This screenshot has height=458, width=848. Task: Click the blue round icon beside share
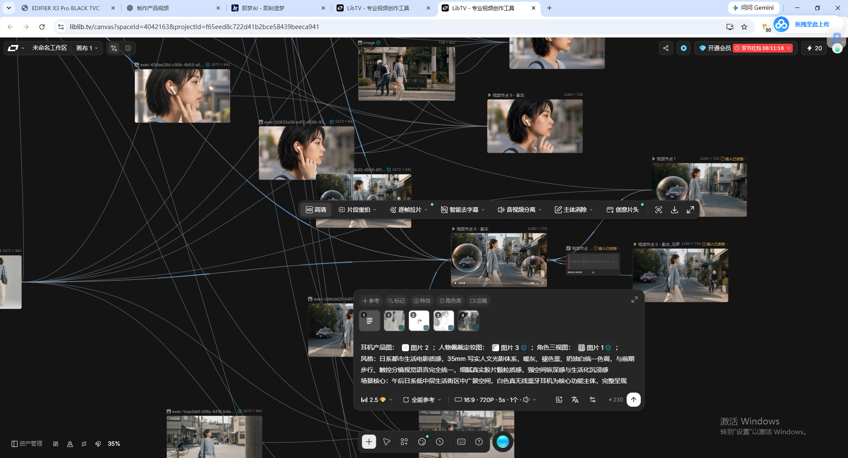point(684,48)
